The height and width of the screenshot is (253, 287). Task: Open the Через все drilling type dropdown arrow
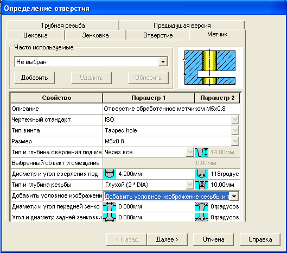click(190, 152)
